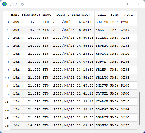Click received grid QN00

(x=125, y=93)
